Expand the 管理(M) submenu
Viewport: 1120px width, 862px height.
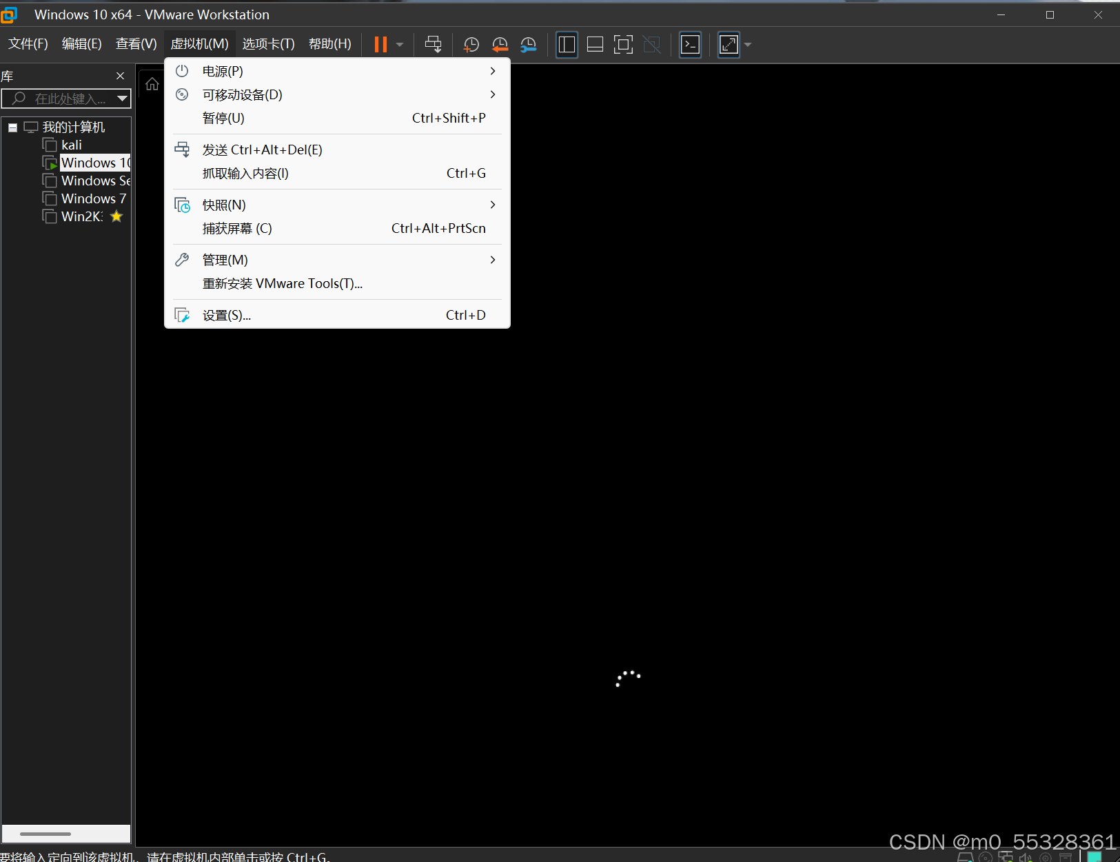337,260
